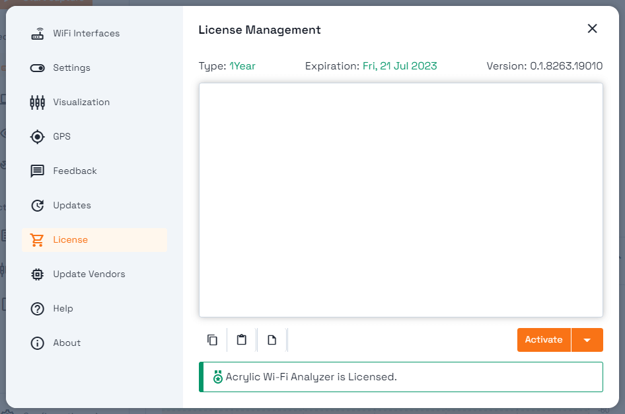
Task: Expand the Activate dropdown arrow
Action: pos(587,340)
